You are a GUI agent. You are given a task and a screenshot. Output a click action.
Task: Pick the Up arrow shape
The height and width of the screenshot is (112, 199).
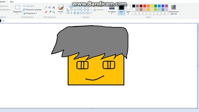88,10
